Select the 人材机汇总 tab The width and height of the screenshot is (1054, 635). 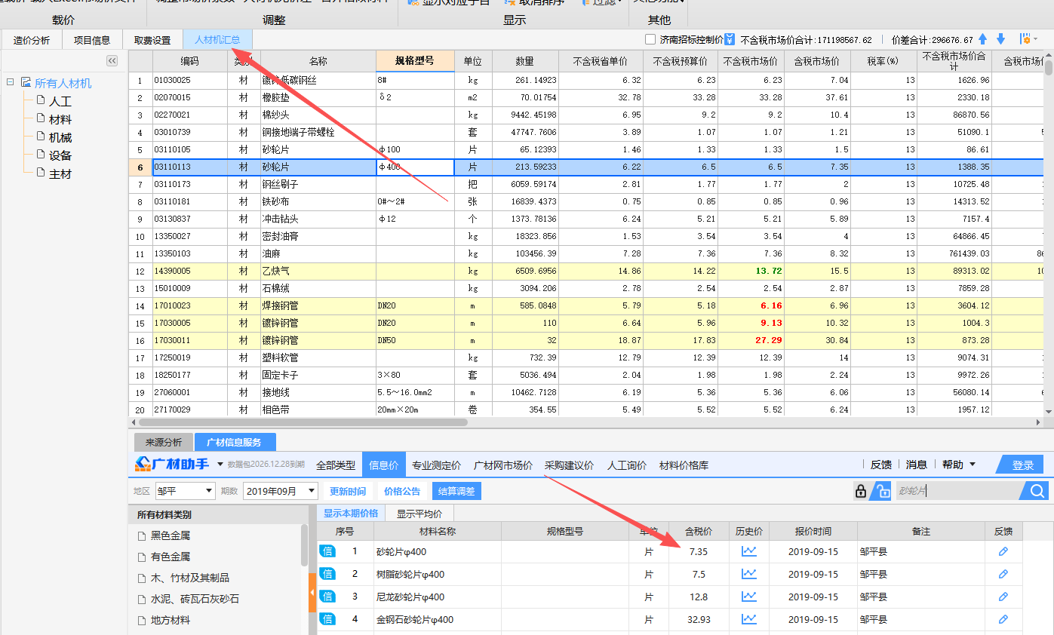pos(217,40)
